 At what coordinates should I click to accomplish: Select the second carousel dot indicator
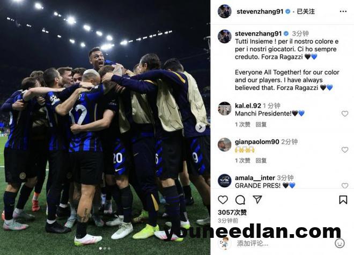pos(105,249)
